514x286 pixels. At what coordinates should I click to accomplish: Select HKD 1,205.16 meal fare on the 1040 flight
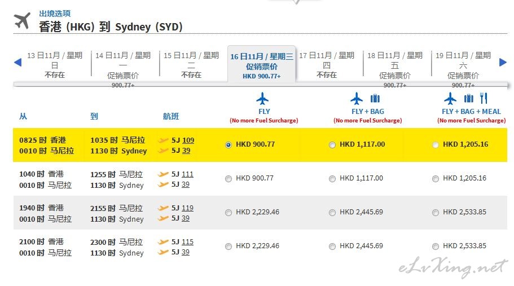(x=435, y=179)
